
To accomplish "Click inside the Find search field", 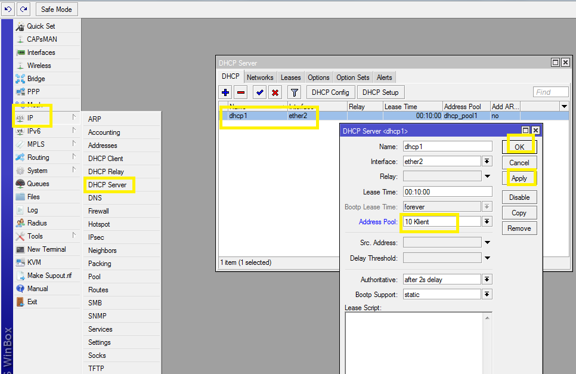I will pyautogui.click(x=550, y=91).
